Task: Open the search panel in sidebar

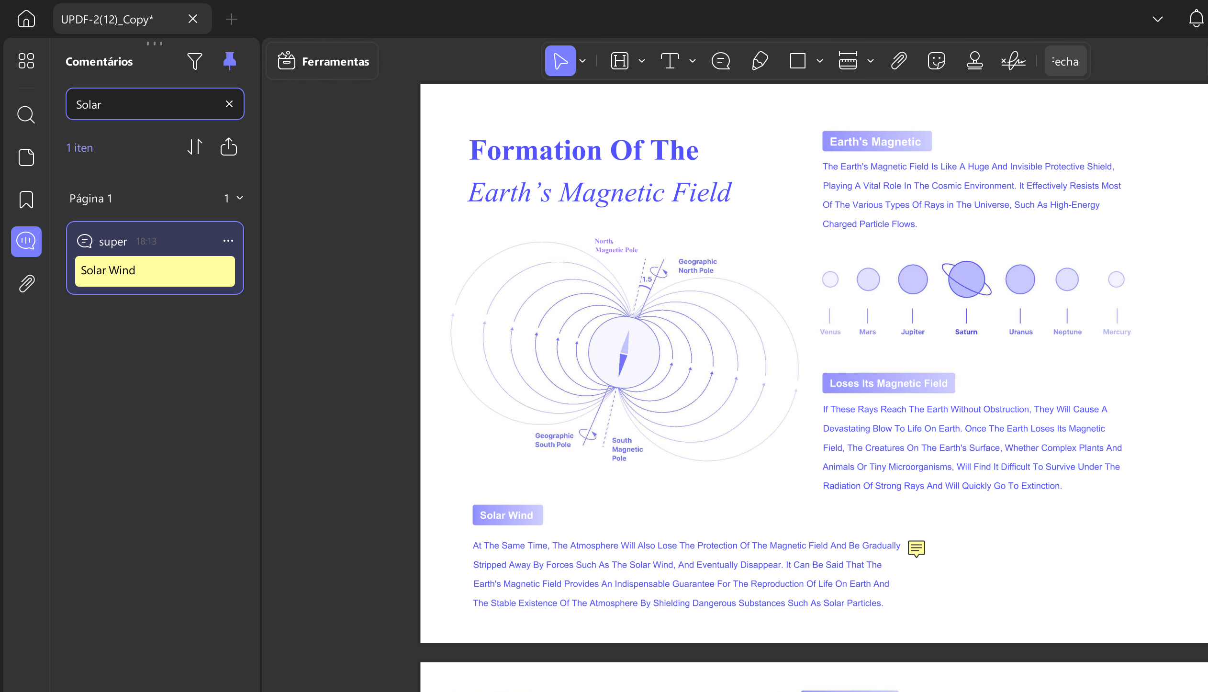Action: click(26, 115)
